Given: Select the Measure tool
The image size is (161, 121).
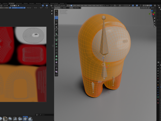Looking at the screenshot, I should 56,34.
